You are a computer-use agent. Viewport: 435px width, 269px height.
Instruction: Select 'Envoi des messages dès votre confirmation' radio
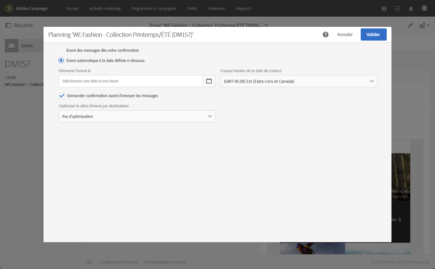click(61, 50)
